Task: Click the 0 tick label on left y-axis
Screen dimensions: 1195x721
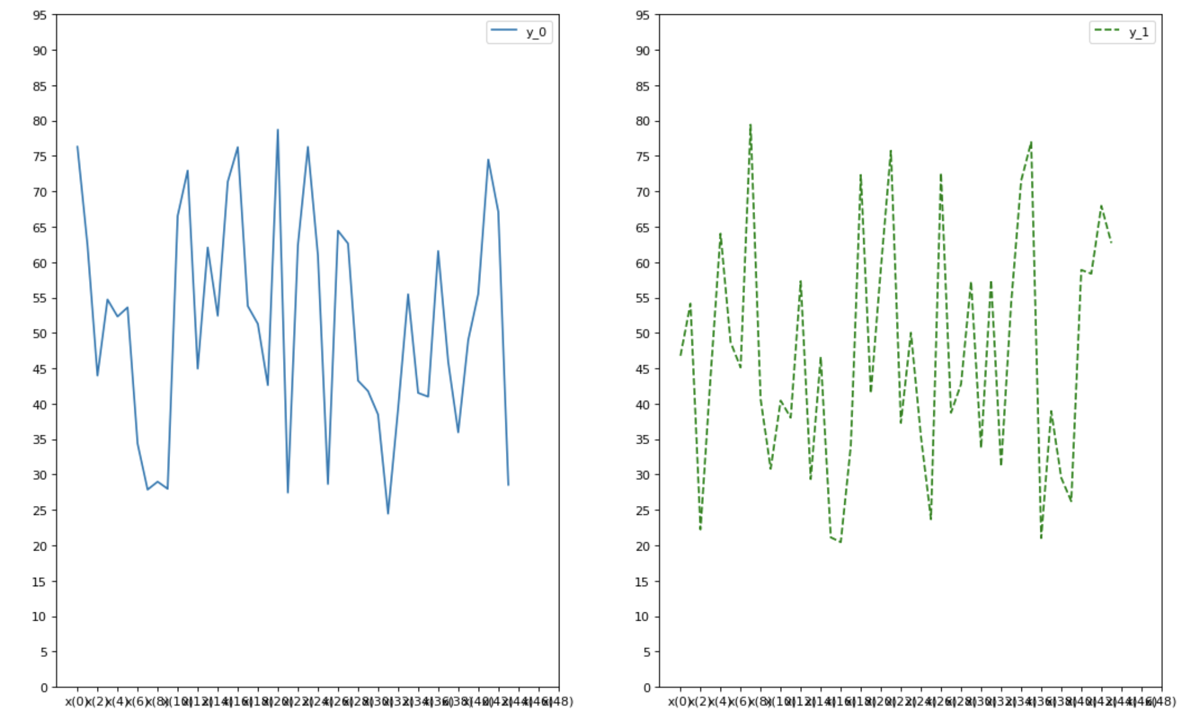Action: [x=44, y=688]
